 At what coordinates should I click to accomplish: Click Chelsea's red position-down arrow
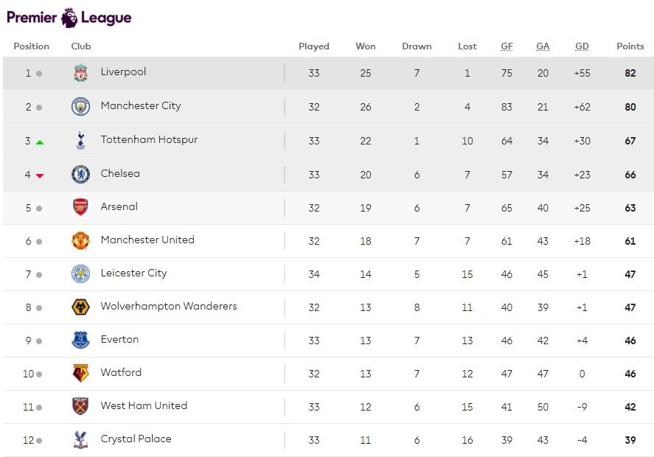tap(41, 173)
